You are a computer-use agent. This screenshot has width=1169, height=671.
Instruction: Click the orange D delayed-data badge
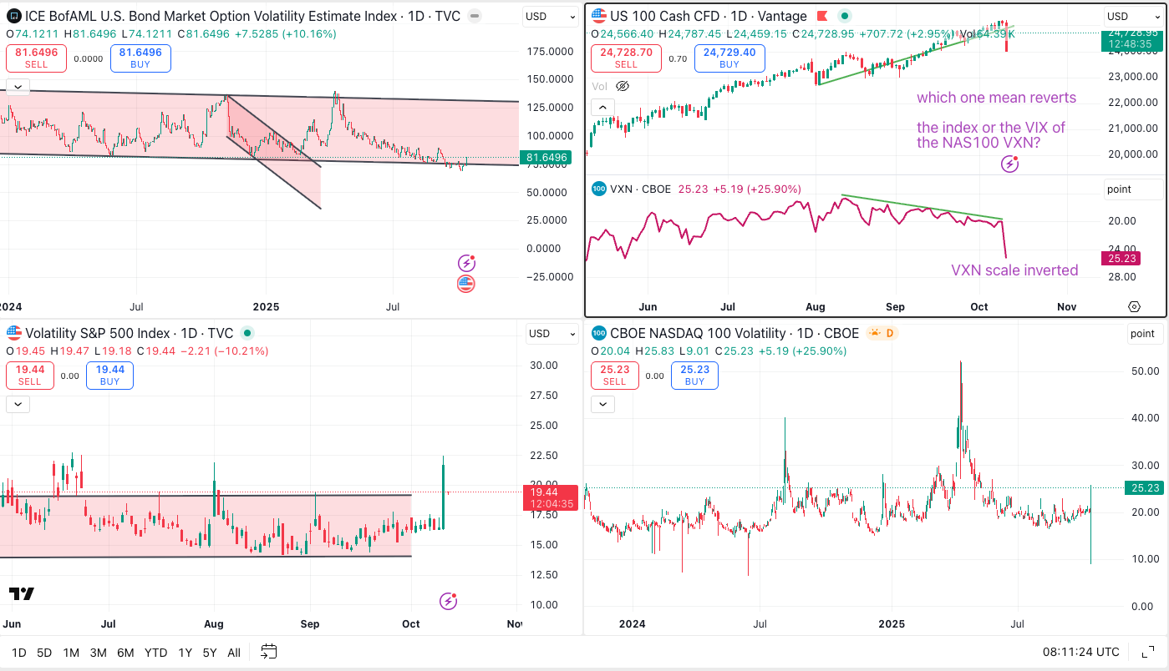[x=890, y=333]
